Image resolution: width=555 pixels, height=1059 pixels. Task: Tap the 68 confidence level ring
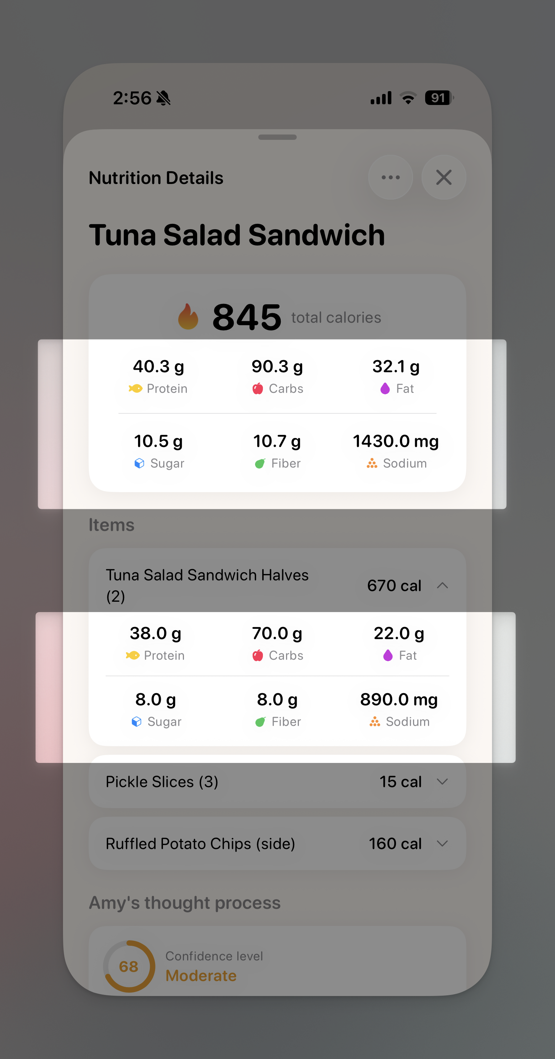[129, 966]
